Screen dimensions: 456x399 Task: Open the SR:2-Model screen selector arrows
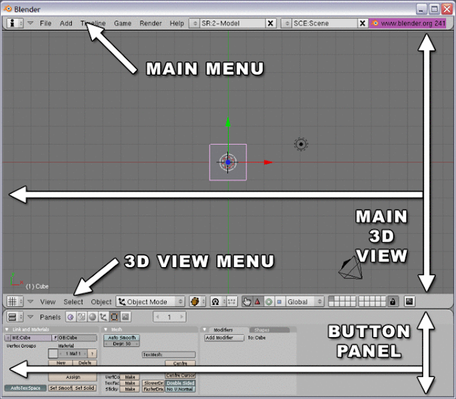tap(195, 24)
